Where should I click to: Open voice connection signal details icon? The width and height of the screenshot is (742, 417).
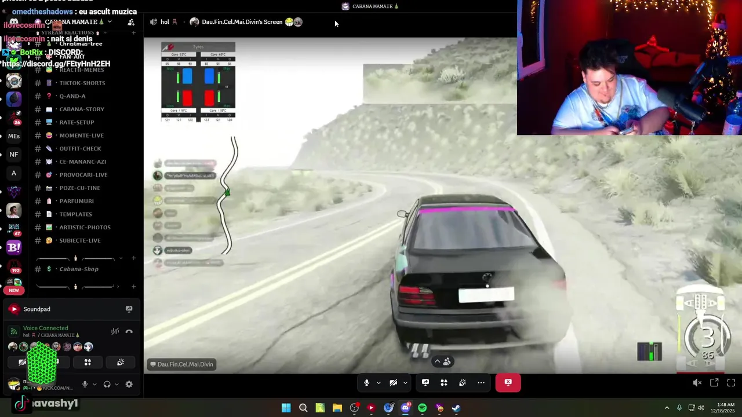click(14, 331)
